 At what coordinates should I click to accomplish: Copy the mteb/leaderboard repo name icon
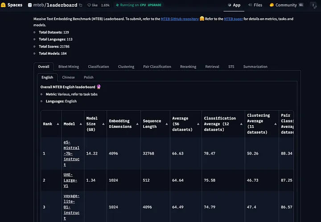[81, 5]
